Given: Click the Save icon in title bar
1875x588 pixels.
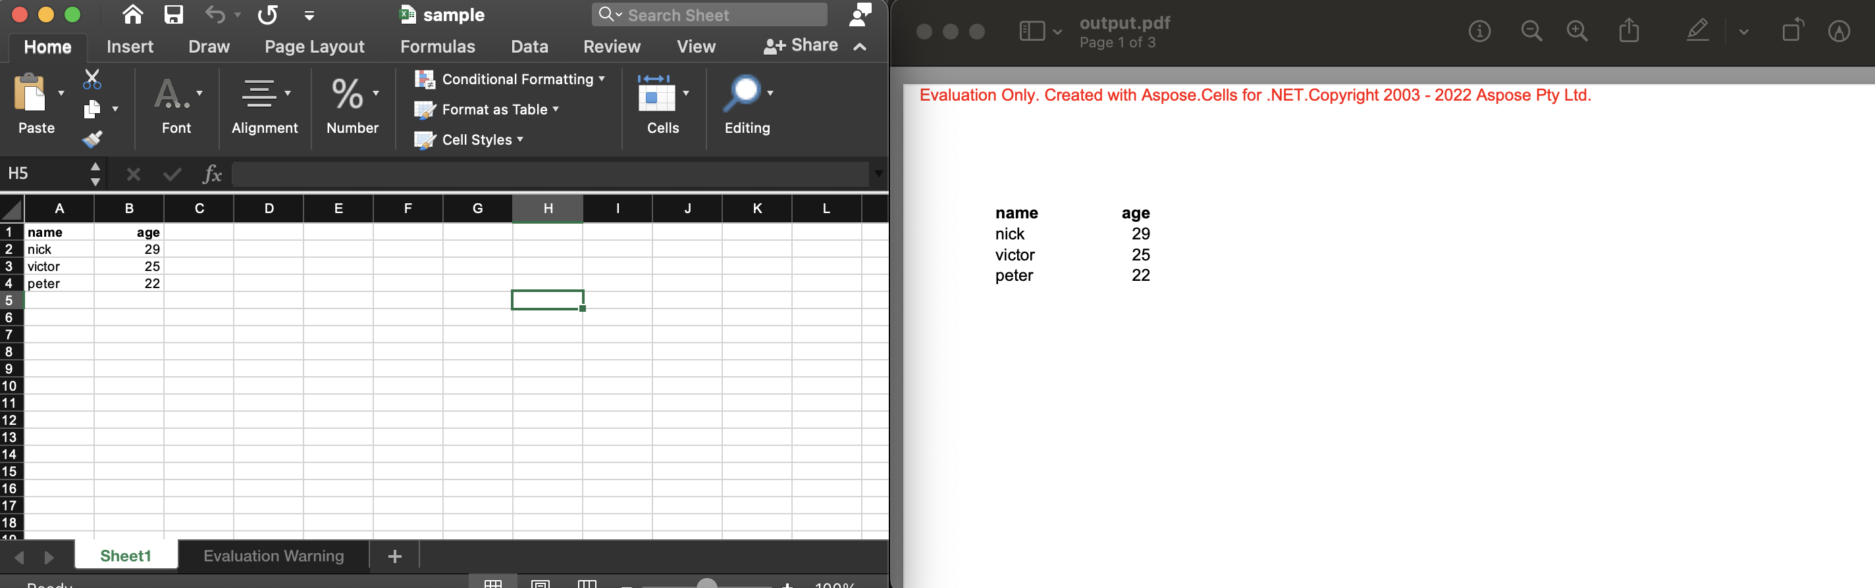Looking at the screenshot, I should 173,14.
